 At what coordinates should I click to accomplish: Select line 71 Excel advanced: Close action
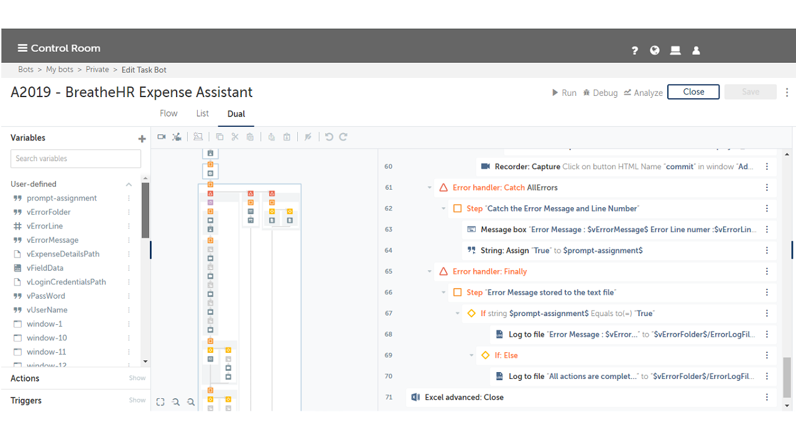point(591,397)
